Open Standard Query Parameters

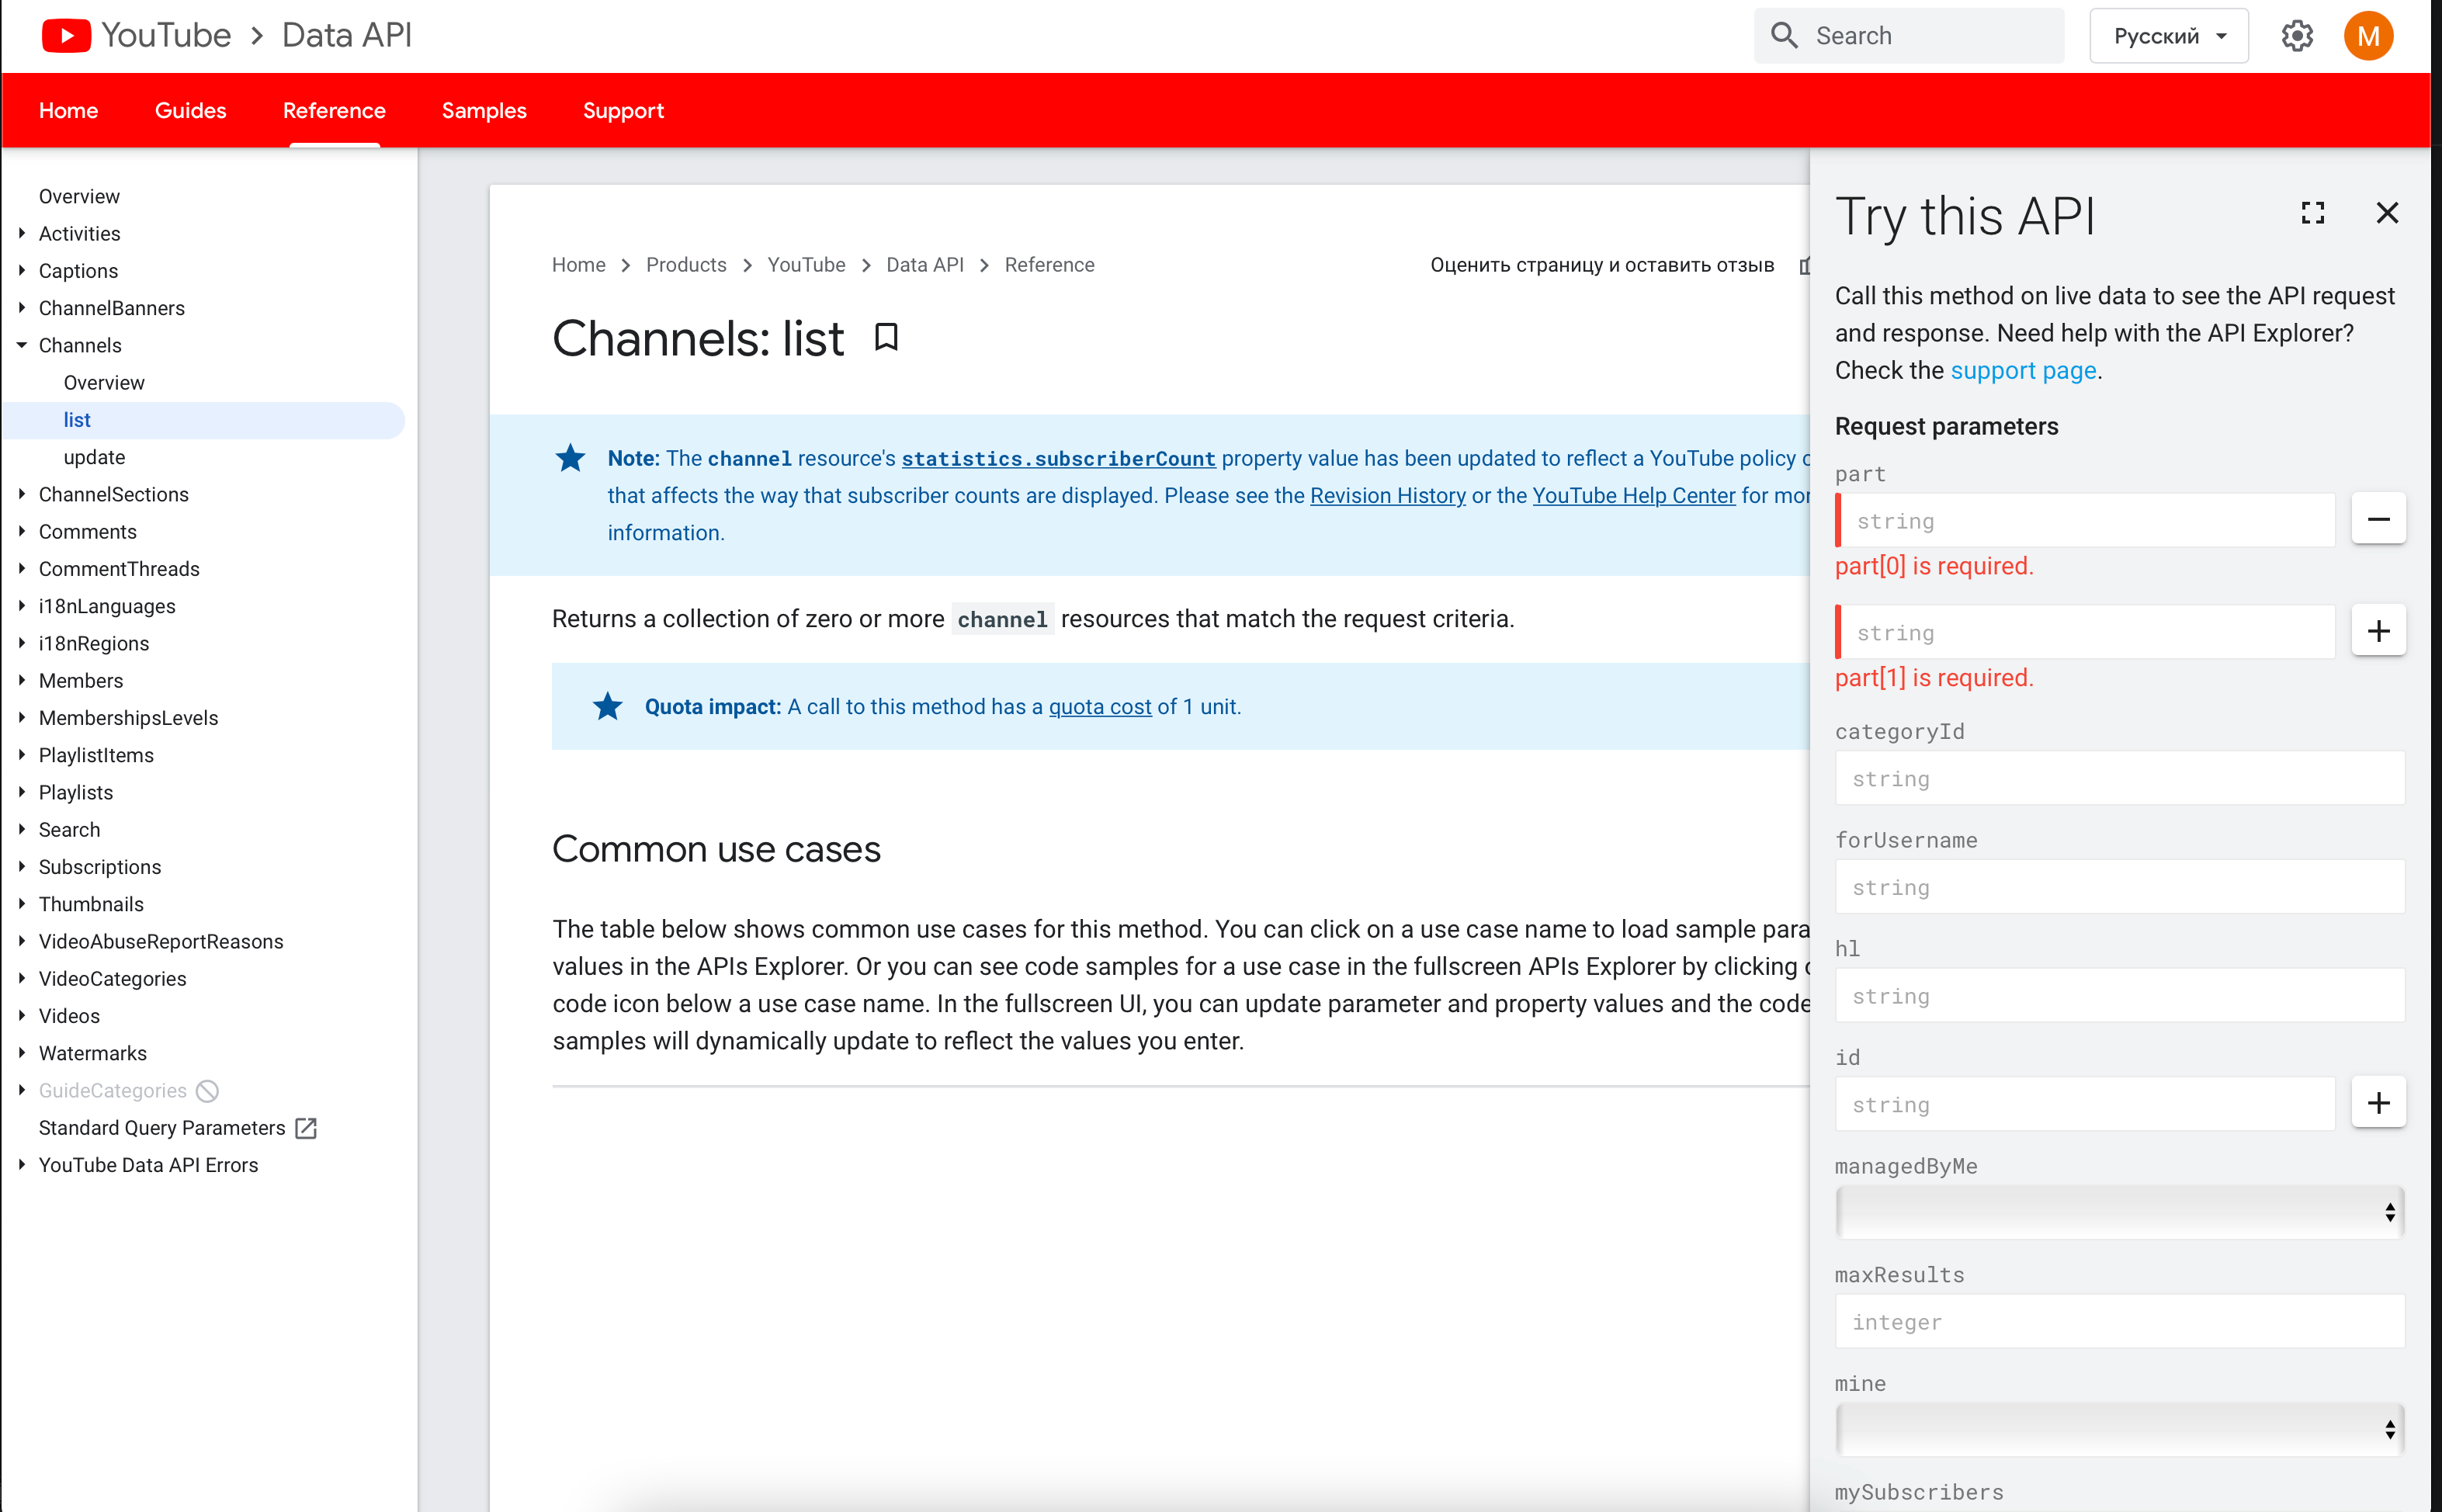pyautogui.click(x=162, y=1128)
